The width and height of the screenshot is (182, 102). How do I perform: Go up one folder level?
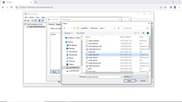pyautogui.click(x=74, y=28)
